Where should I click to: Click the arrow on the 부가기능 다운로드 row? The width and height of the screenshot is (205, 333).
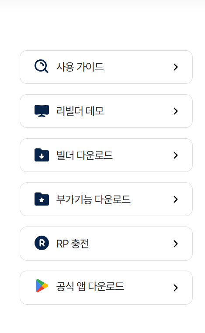click(176, 199)
